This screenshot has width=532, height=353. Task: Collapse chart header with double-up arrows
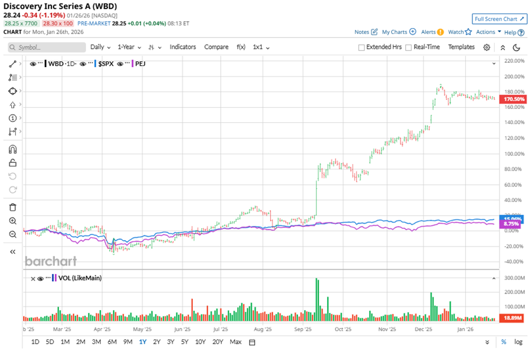(x=503, y=48)
